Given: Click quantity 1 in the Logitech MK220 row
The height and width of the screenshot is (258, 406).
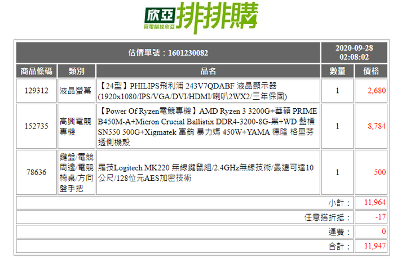Looking at the screenshot, I should [337, 172].
